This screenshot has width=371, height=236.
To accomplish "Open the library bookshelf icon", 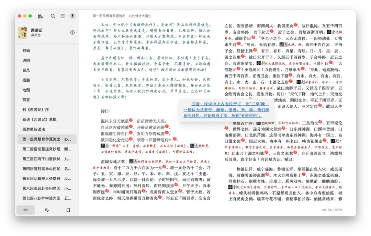I will click(41, 16).
